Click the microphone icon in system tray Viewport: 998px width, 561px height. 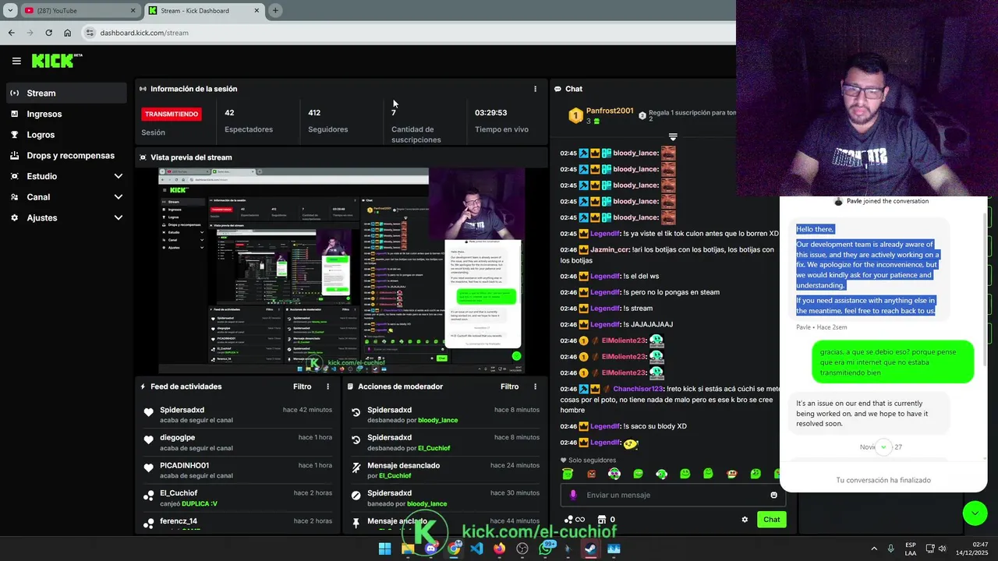pyautogui.click(x=890, y=549)
